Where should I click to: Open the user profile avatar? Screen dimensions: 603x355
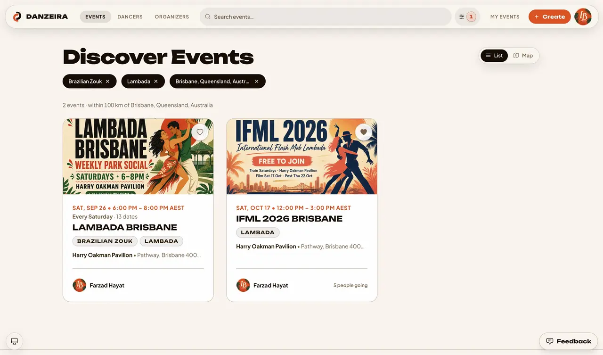[583, 17]
